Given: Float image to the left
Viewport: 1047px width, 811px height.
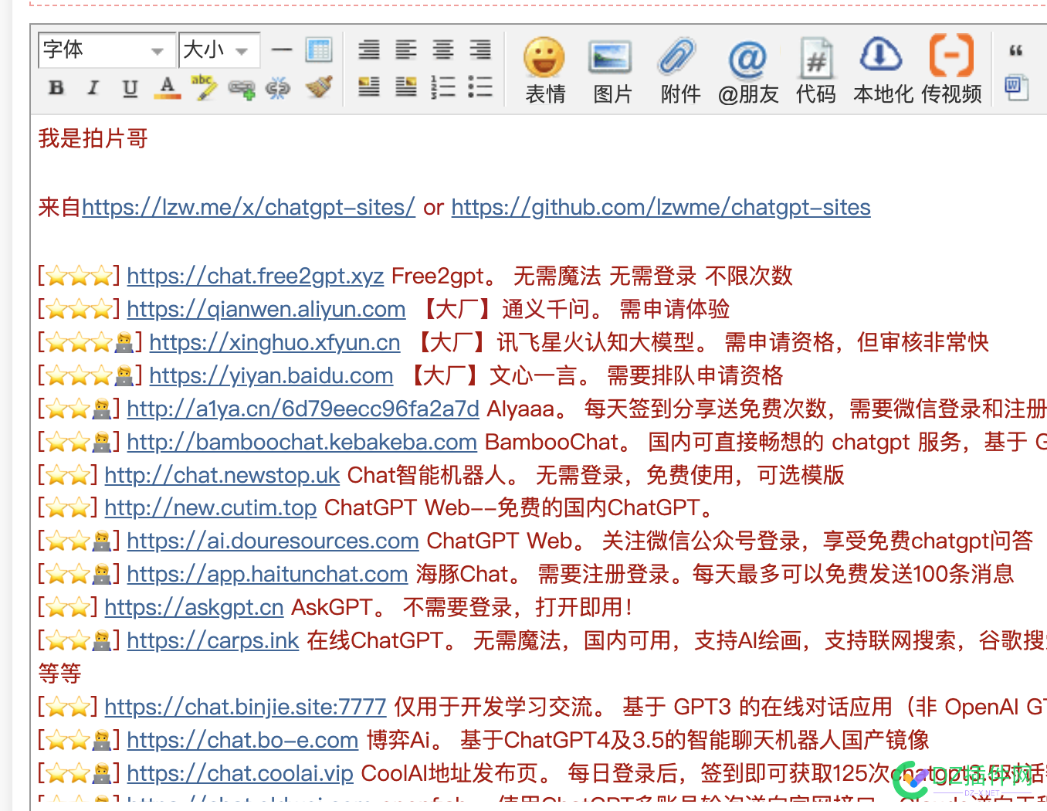Looking at the screenshot, I should tap(369, 87).
